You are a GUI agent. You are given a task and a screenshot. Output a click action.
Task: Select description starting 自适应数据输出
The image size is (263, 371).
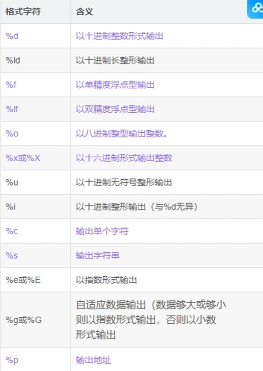151,320
